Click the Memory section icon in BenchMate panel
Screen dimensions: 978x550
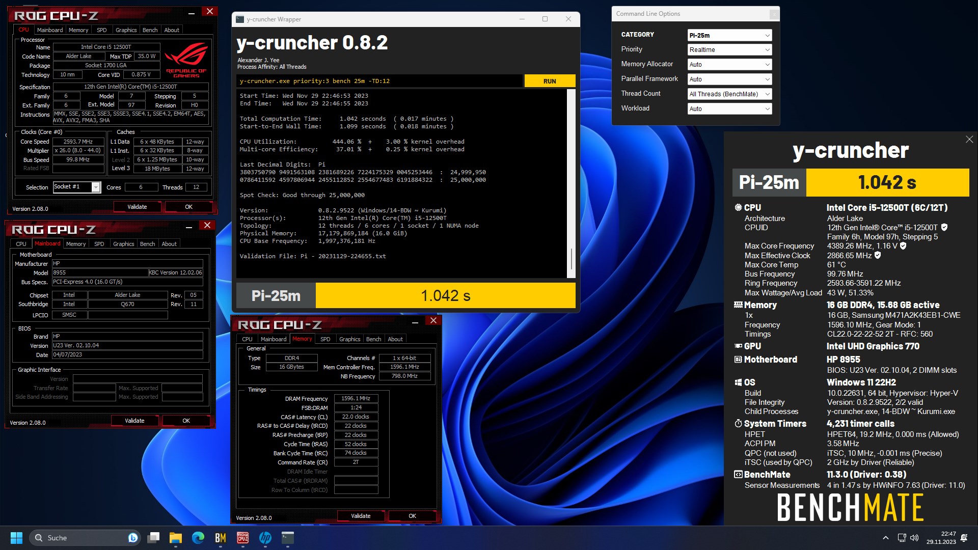738,305
